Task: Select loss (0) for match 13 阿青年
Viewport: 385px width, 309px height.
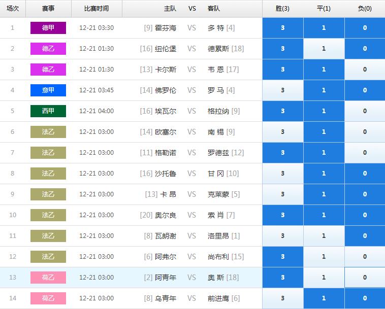Action: click(x=365, y=278)
